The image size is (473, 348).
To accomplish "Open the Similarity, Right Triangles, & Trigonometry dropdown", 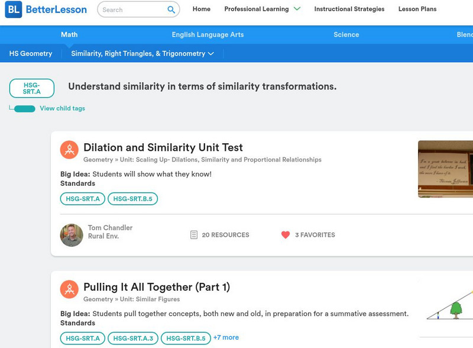I will tap(142, 53).
